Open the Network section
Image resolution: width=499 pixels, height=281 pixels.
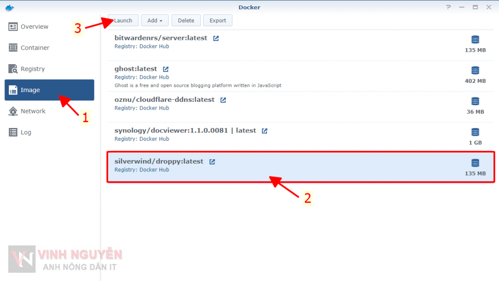tap(33, 111)
